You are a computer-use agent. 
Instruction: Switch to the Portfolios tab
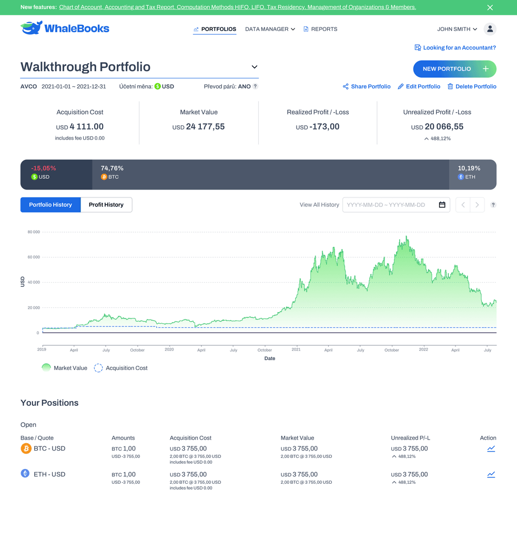click(215, 29)
